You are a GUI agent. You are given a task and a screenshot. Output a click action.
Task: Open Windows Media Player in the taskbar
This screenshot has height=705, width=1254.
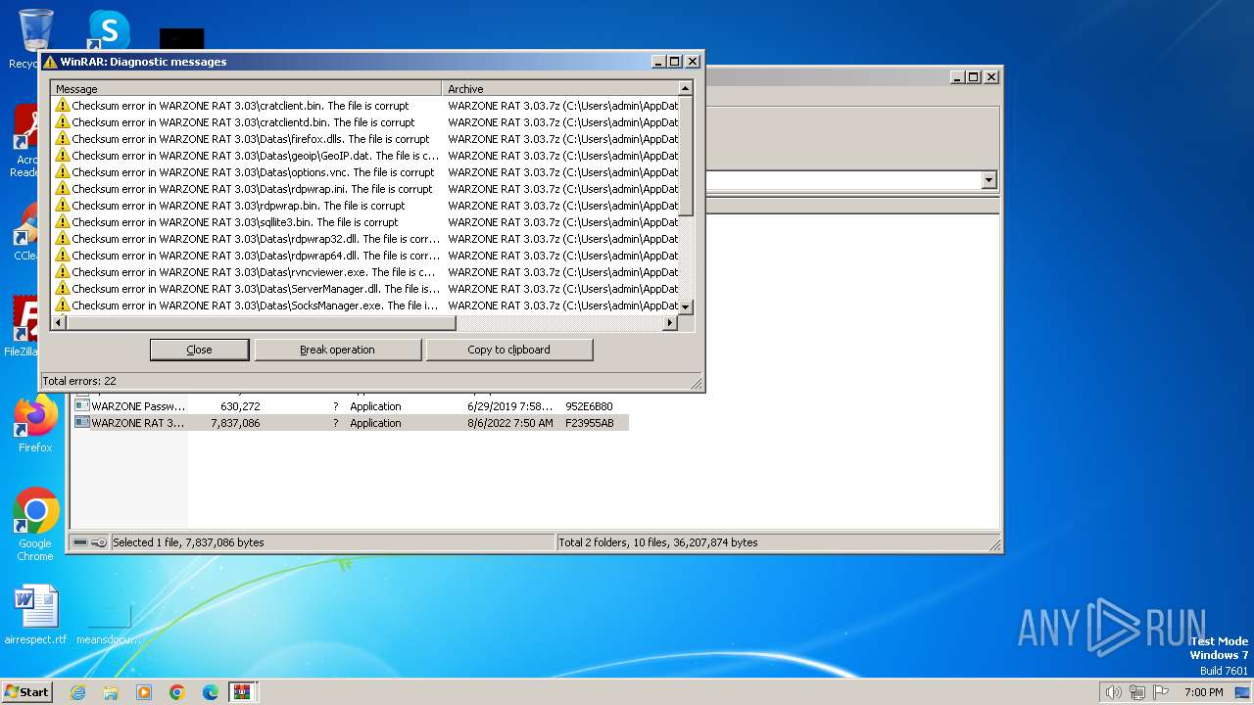pyautogui.click(x=144, y=692)
